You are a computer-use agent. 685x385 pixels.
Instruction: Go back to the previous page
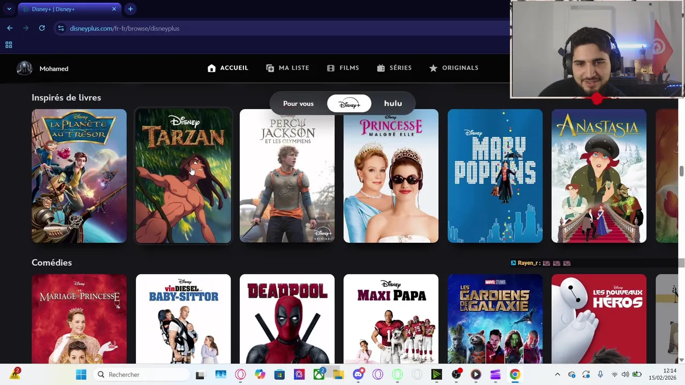pyautogui.click(x=10, y=28)
